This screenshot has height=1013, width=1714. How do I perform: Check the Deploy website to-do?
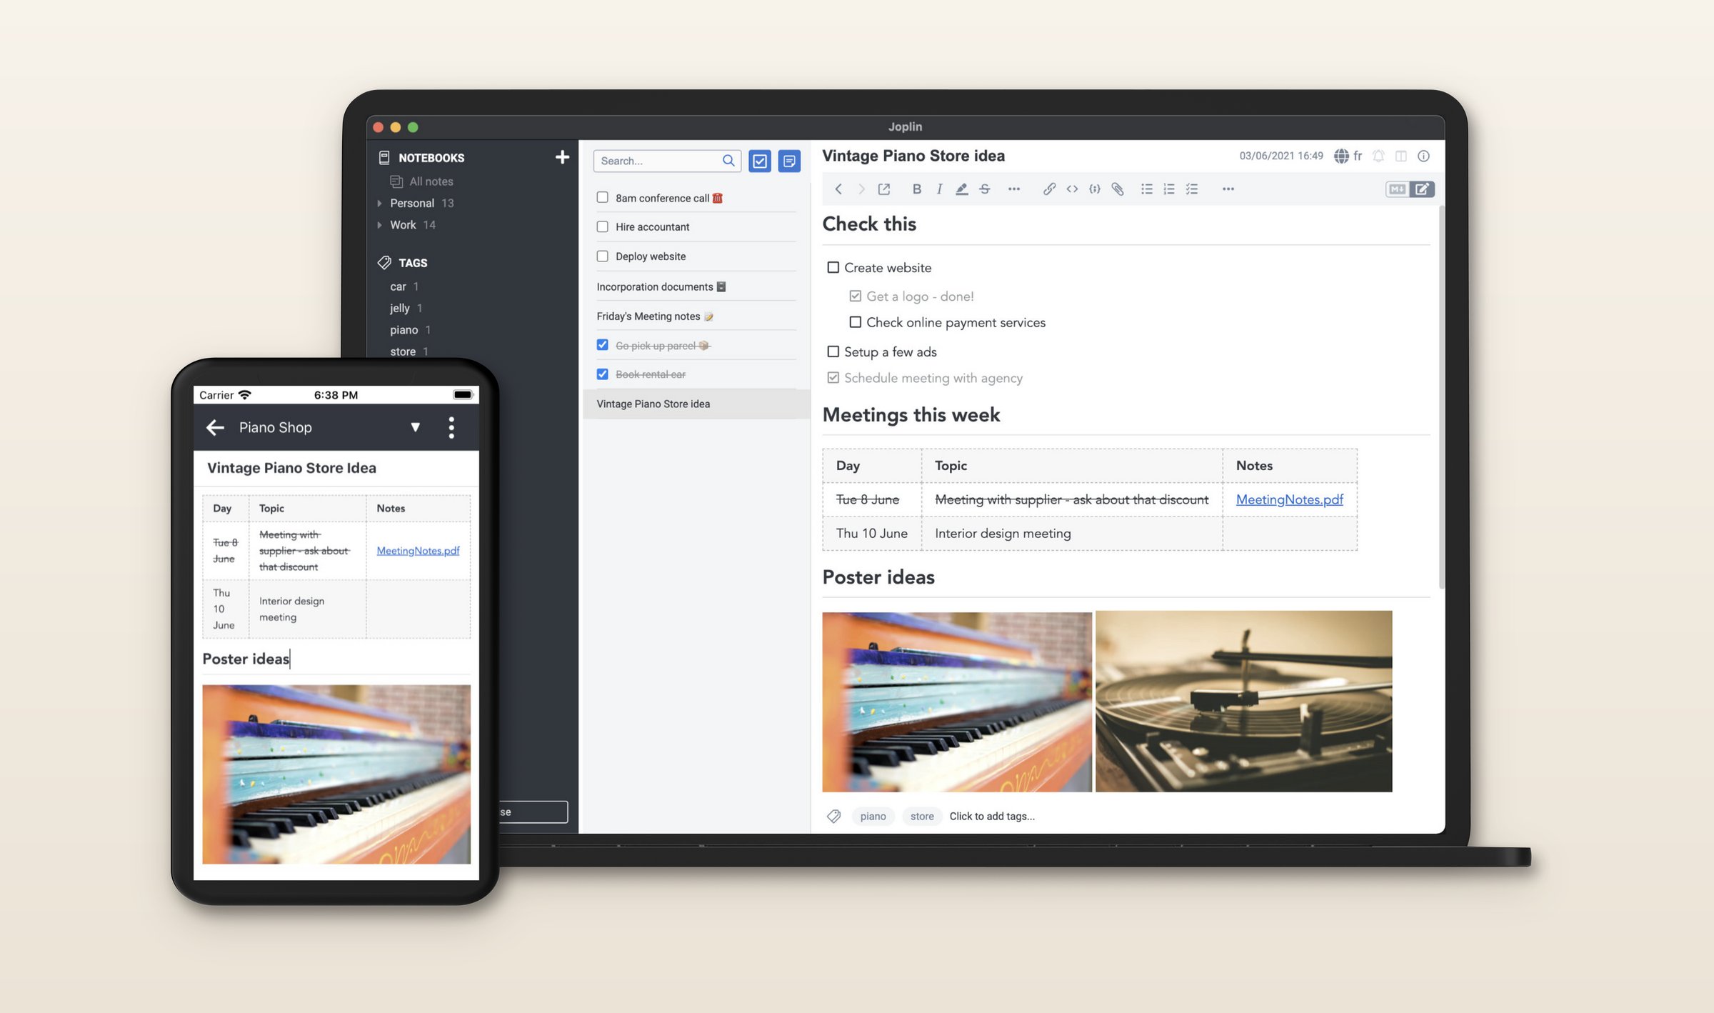(603, 256)
